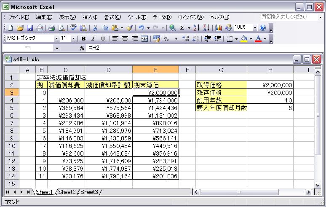Switch to the Sheet3 tab
326x207 pixels.
point(89,192)
